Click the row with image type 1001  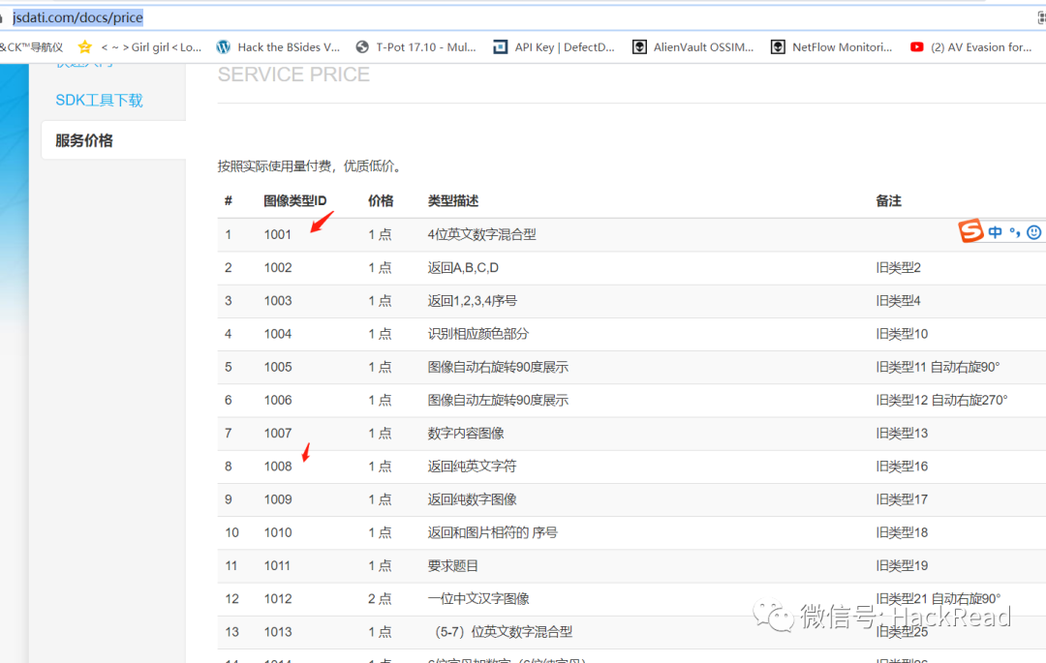(x=277, y=234)
